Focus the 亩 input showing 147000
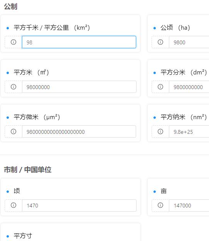 (x=189, y=206)
